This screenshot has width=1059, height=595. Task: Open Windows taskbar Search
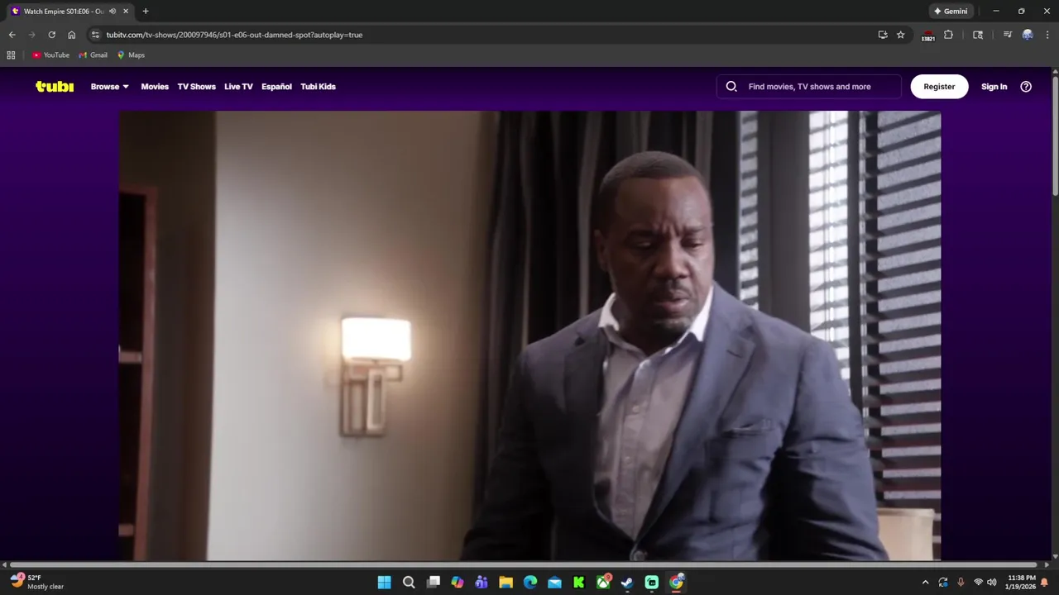[409, 583]
